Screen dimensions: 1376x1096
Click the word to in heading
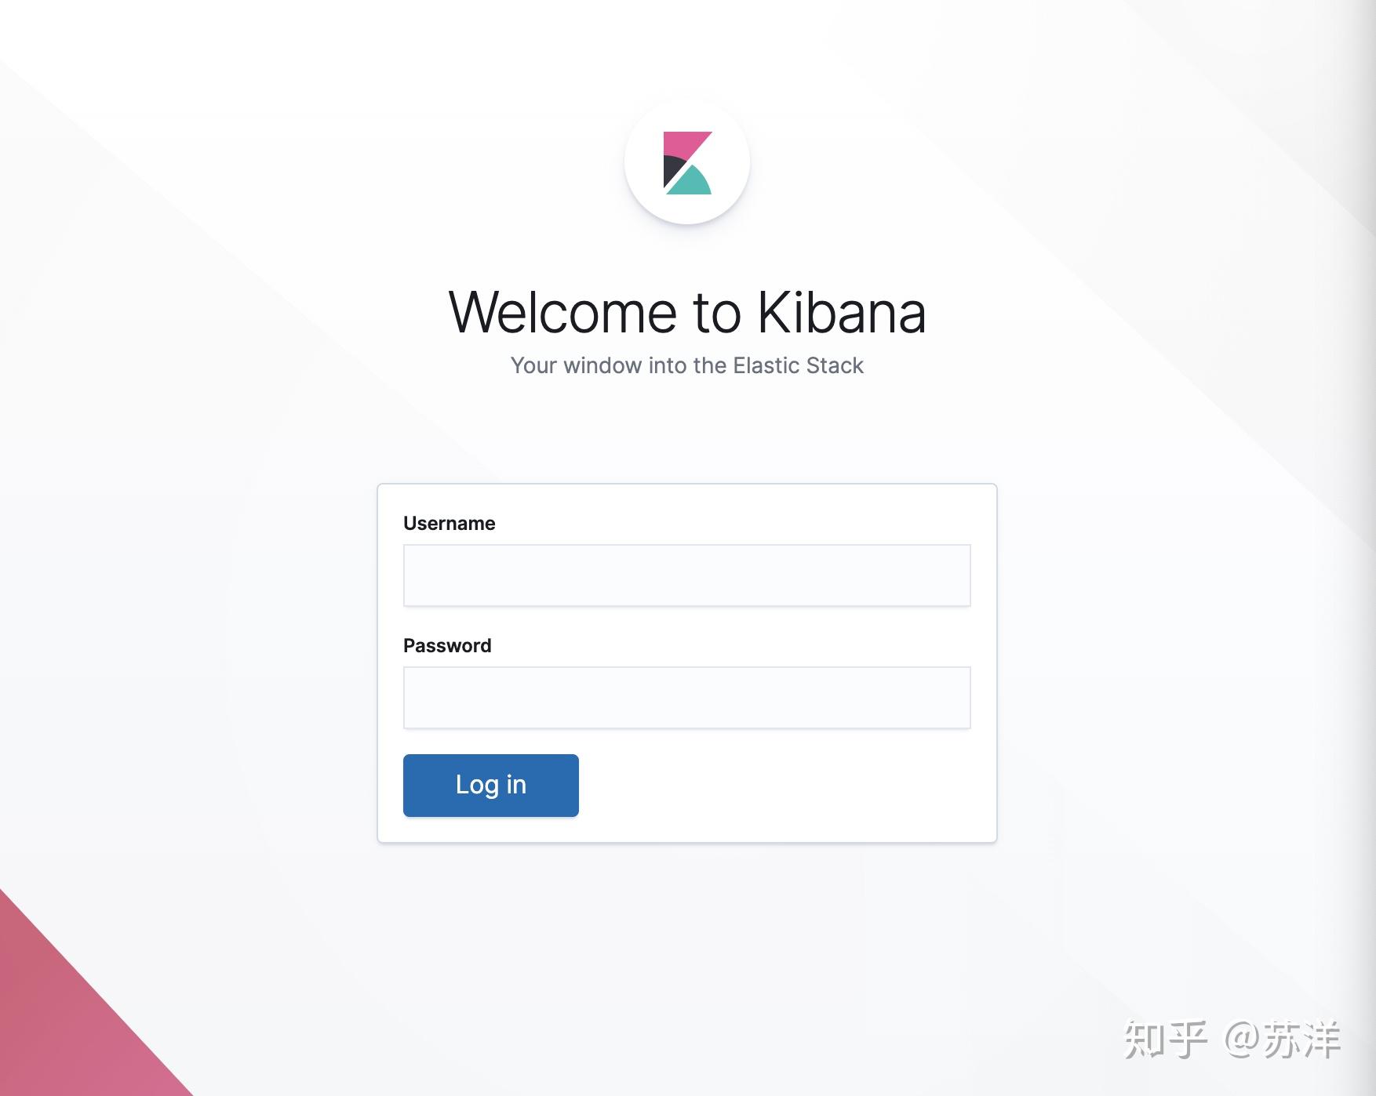point(717,313)
